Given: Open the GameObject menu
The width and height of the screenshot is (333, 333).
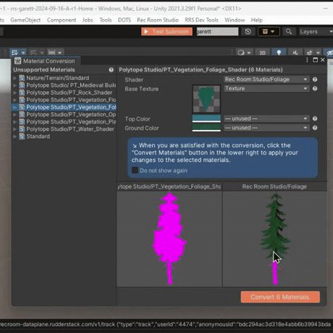Looking at the screenshot, I should point(25,20).
